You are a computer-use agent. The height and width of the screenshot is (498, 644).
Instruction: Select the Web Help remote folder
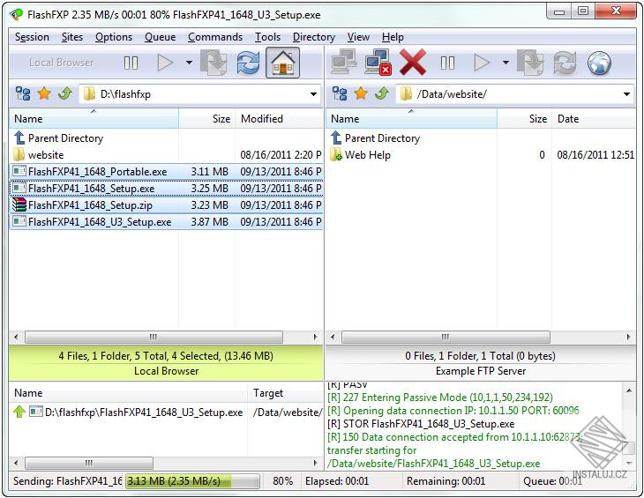(481, 155)
